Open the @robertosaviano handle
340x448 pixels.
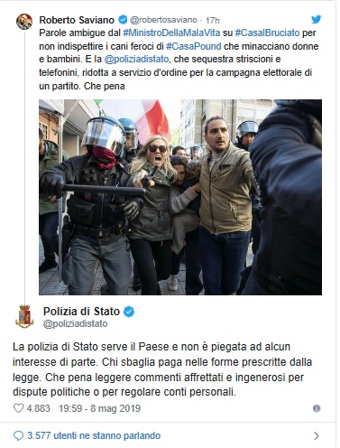point(163,20)
